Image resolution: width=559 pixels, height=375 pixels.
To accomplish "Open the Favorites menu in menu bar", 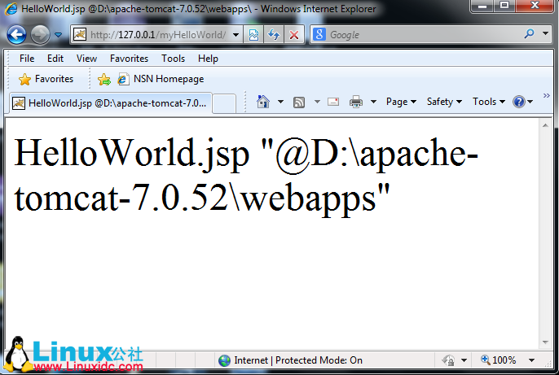I will point(129,59).
